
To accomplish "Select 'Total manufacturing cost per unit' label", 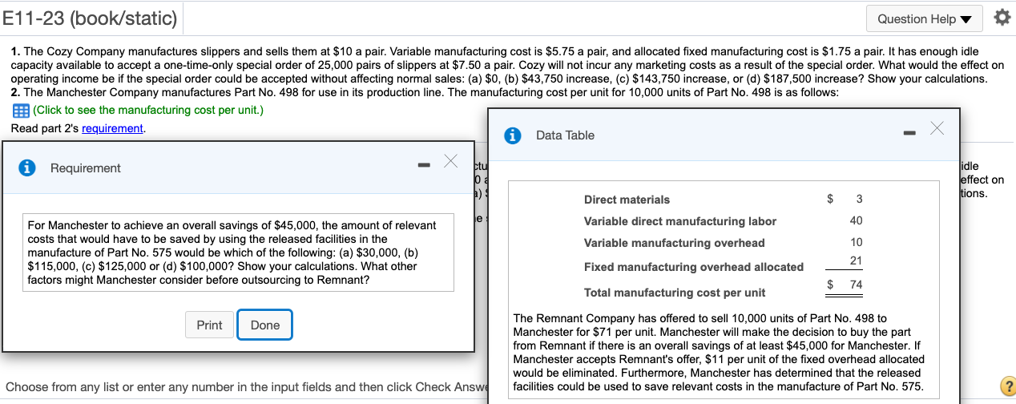I will point(674,293).
